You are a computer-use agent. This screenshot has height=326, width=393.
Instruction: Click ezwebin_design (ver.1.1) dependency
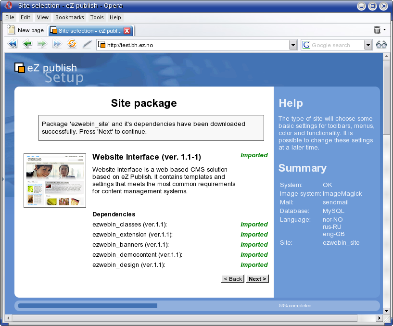128,265
